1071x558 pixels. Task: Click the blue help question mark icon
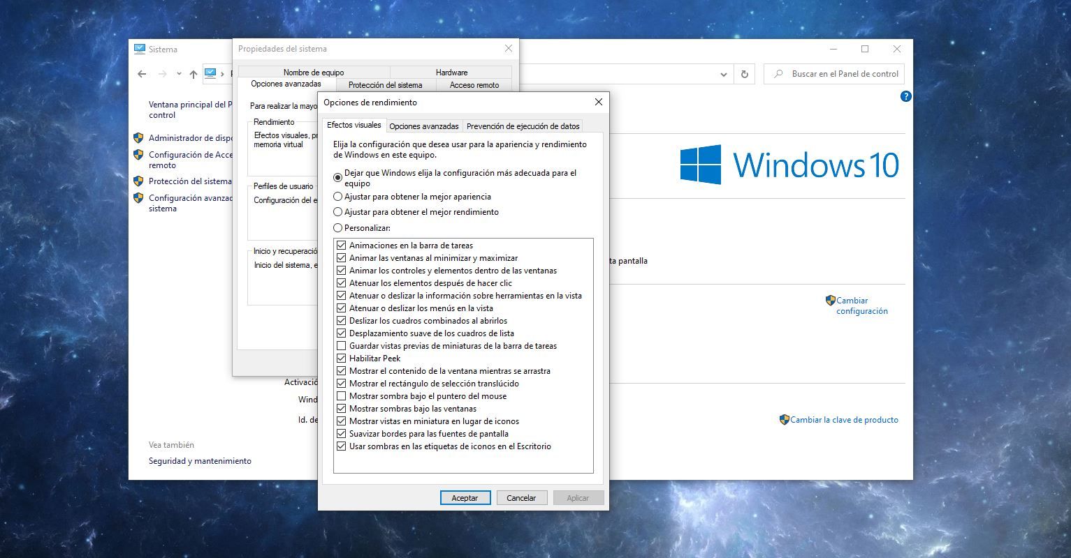click(906, 96)
